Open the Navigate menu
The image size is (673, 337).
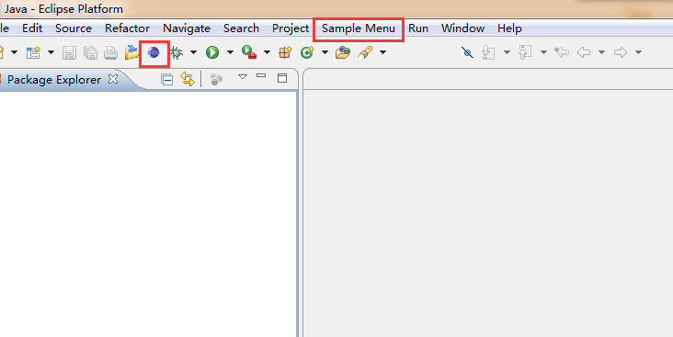pos(187,28)
